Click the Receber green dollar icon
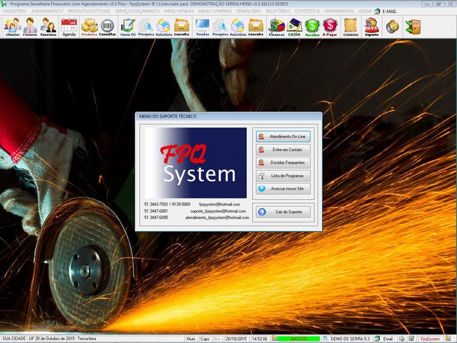This screenshot has width=457, height=343. coord(312,26)
